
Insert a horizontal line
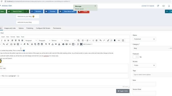pyautogui.click(x=21, y=44)
